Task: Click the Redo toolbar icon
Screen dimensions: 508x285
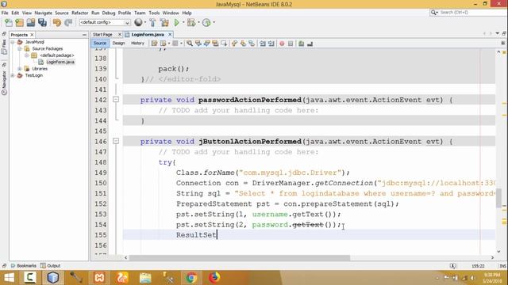Action: pyautogui.click(x=68, y=23)
